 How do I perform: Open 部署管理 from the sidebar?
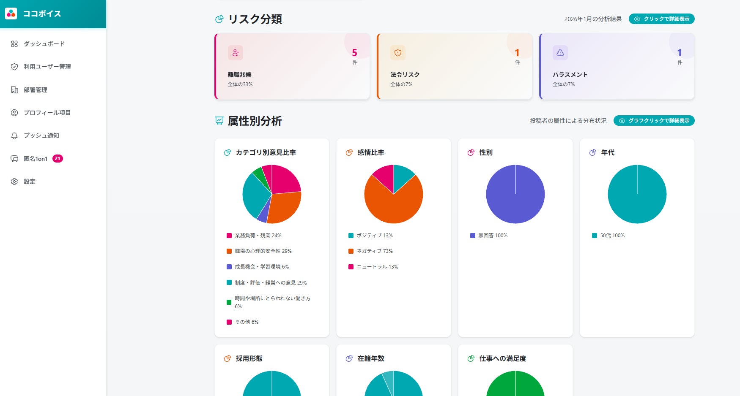[x=53, y=90]
